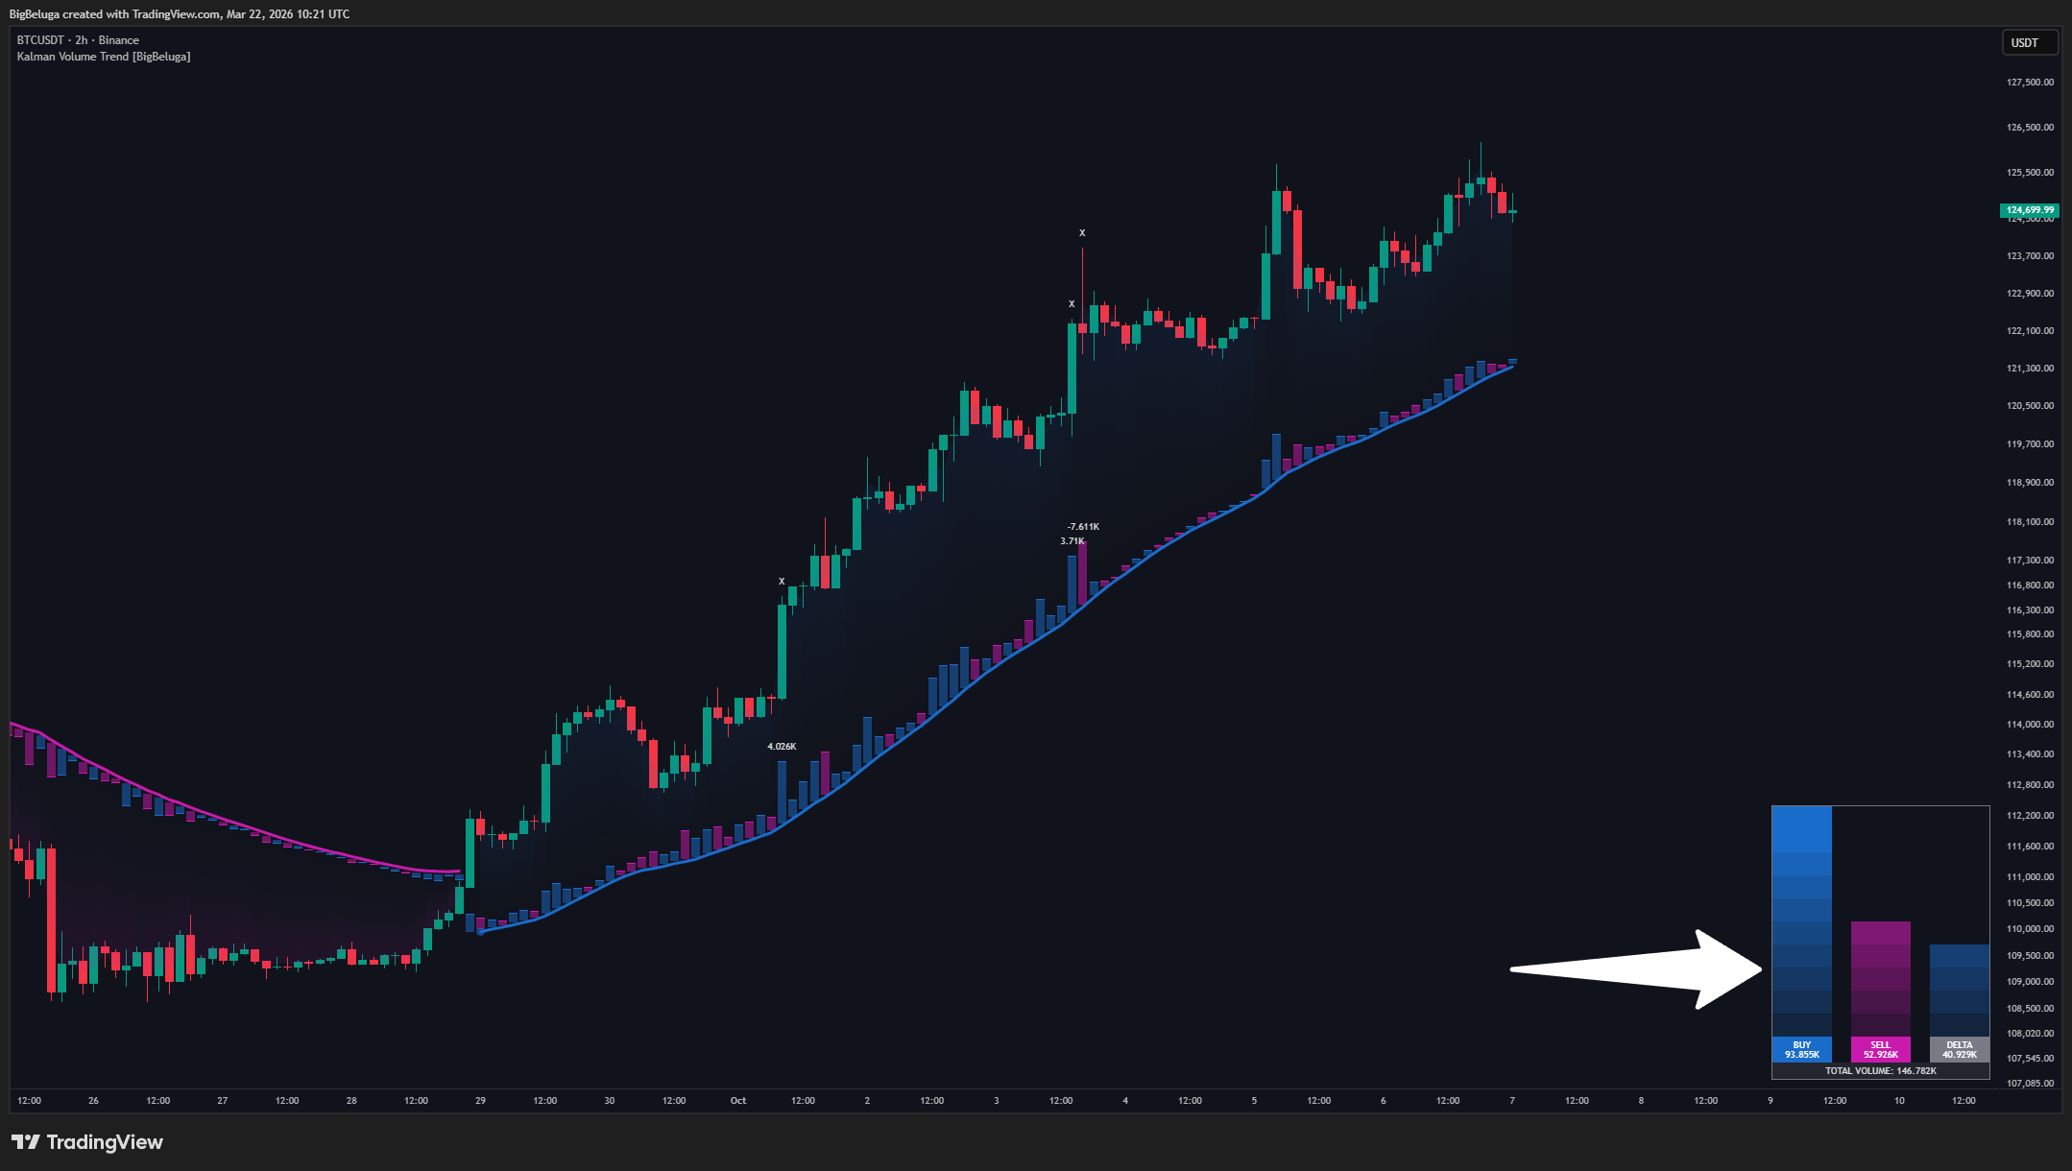Click the dark blue DELTA volume bar
Viewport: 2072px width, 1171px height.
tap(1959, 991)
